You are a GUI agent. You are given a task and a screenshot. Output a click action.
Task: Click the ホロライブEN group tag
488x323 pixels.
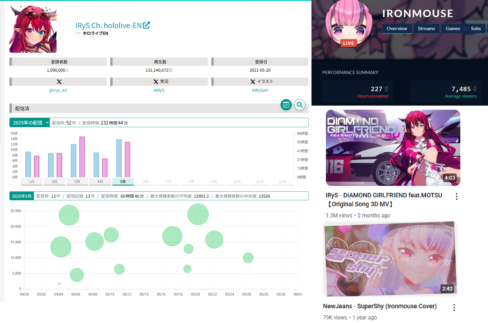click(x=93, y=33)
